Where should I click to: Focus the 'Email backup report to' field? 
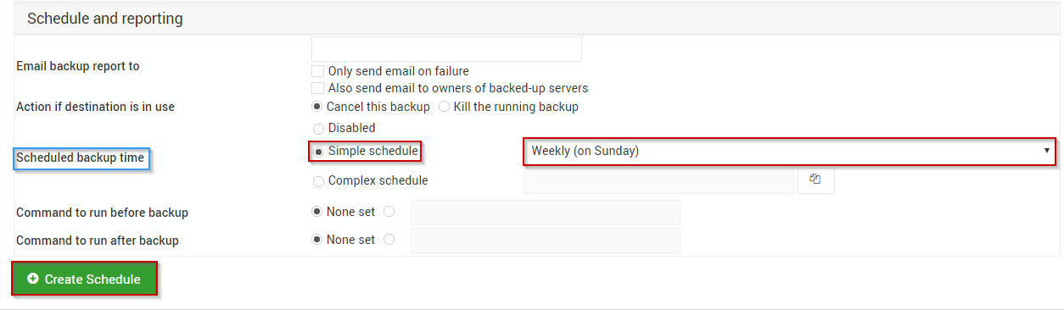point(446,49)
